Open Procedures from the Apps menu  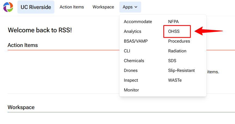[x=179, y=41]
